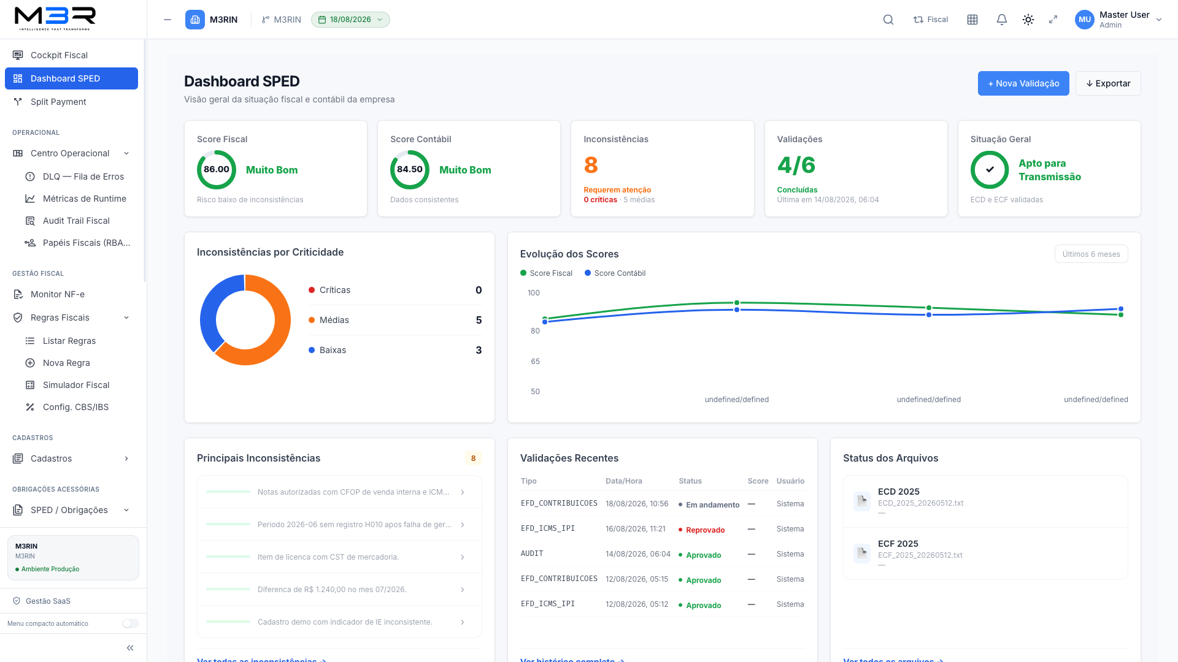
Task: Click the minus icon in top bar
Action: coord(167,20)
